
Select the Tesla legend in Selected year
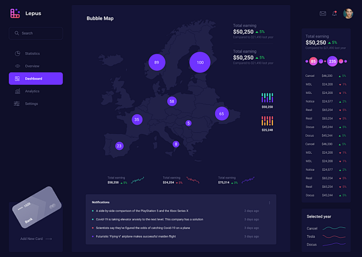pyautogui.click(x=312, y=237)
